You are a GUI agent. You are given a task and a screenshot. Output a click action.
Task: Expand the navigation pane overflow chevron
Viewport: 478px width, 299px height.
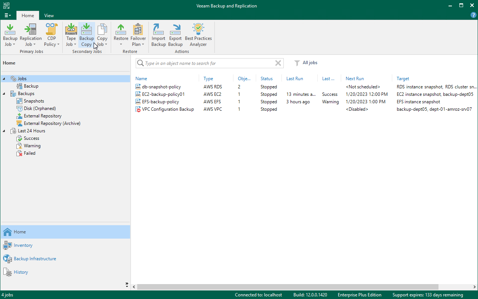point(127,284)
